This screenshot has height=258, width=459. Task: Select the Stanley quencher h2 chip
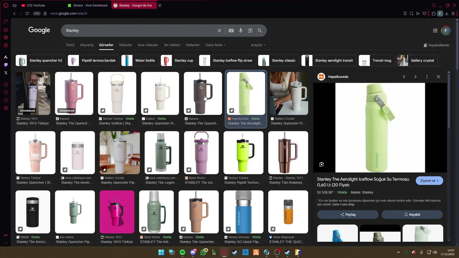(x=40, y=61)
